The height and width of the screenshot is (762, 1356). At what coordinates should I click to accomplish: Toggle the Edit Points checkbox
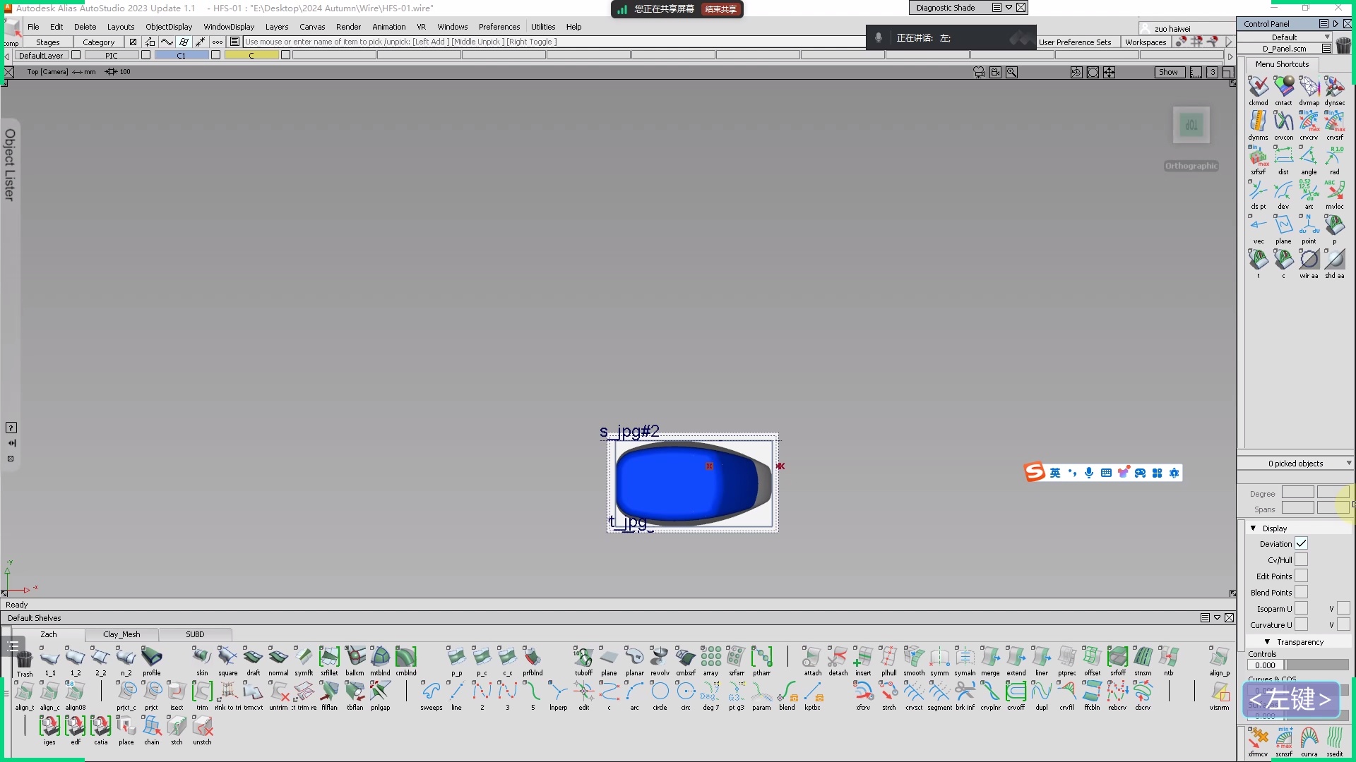tap(1301, 576)
